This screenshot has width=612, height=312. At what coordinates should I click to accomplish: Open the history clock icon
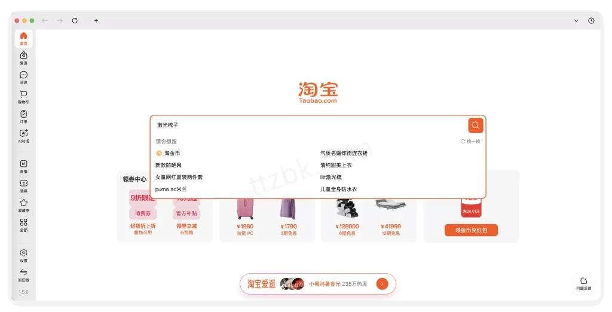pos(591,21)
